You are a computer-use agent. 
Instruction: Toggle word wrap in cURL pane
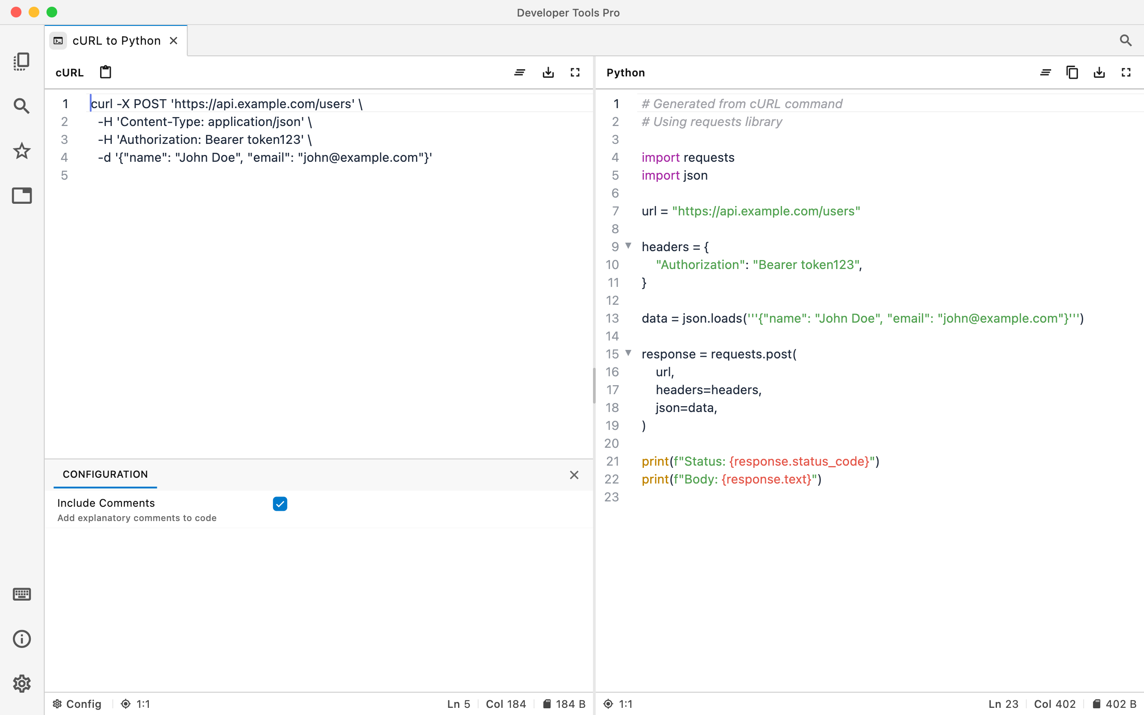click(520, 72)
